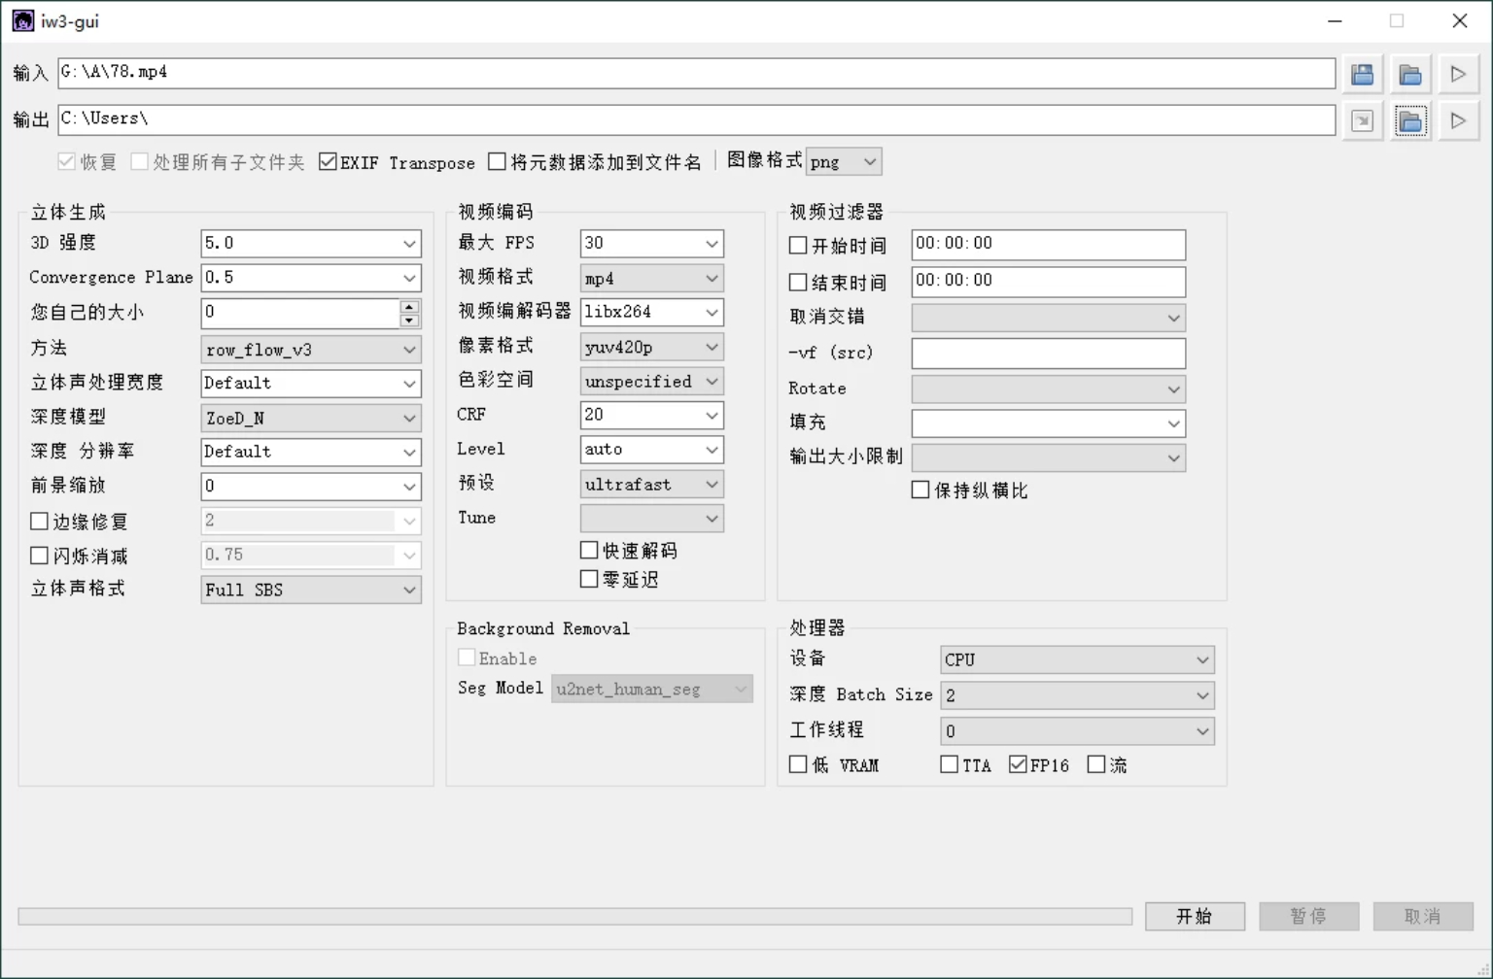The image size is (1493, 979).
Task: Open an input image file via the picture icon
Action: [x=1362, y=74]
